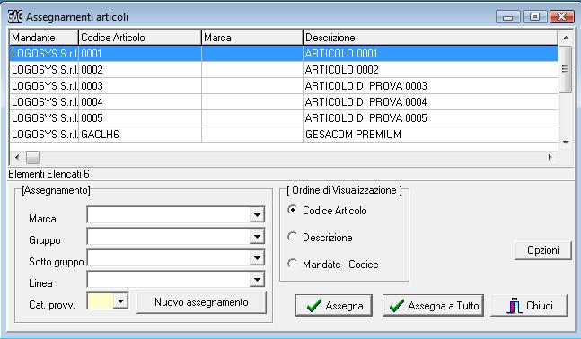Choose Mandate - Codice display order
This screenshot has width=581, height=339.
tap(293, 264)
